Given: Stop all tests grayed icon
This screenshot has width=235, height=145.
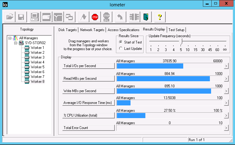Looking at the screenshot, I should click(106, 17).
